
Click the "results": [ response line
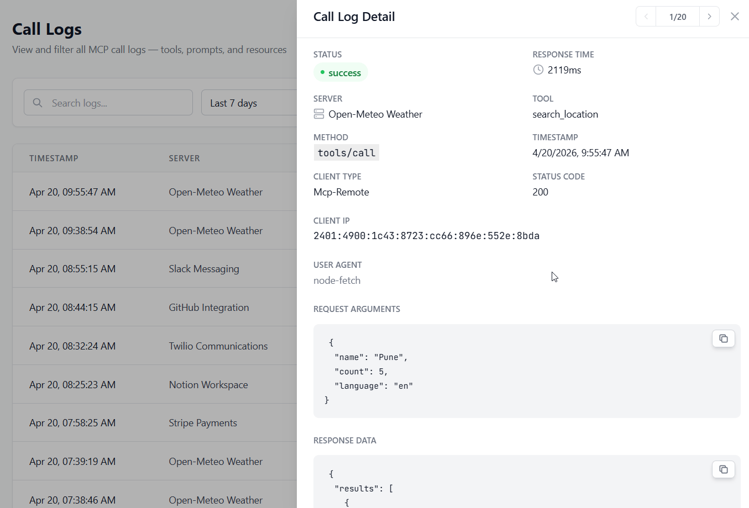tap(364, 489)
